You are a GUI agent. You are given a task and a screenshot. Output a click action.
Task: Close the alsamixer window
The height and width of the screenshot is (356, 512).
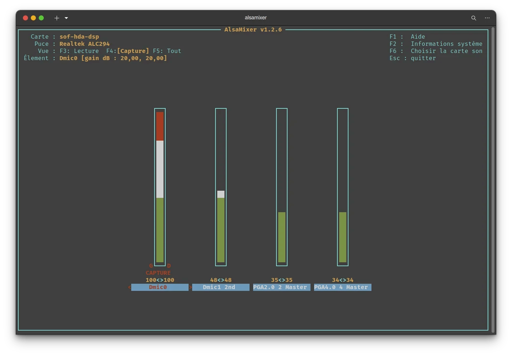click(x=25, y=18)
